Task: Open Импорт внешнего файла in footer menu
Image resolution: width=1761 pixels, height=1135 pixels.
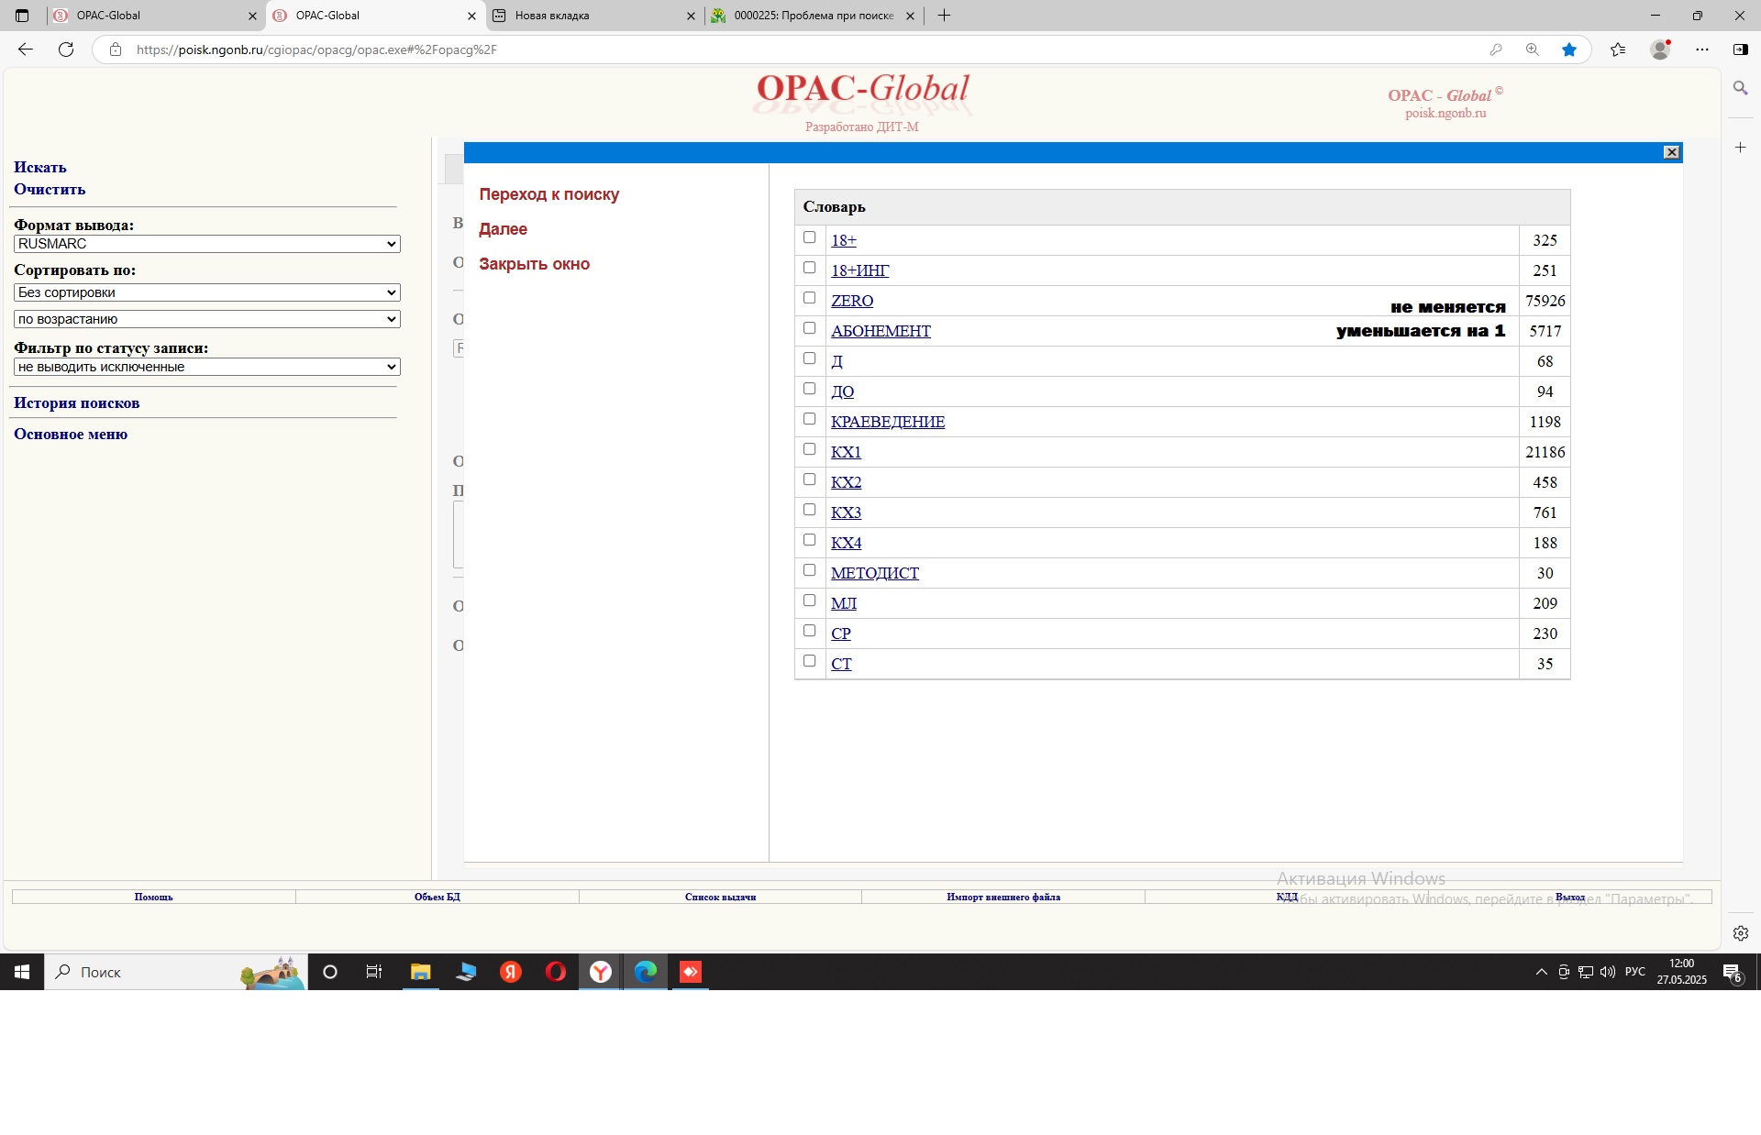Action: tap(1002, 897)
